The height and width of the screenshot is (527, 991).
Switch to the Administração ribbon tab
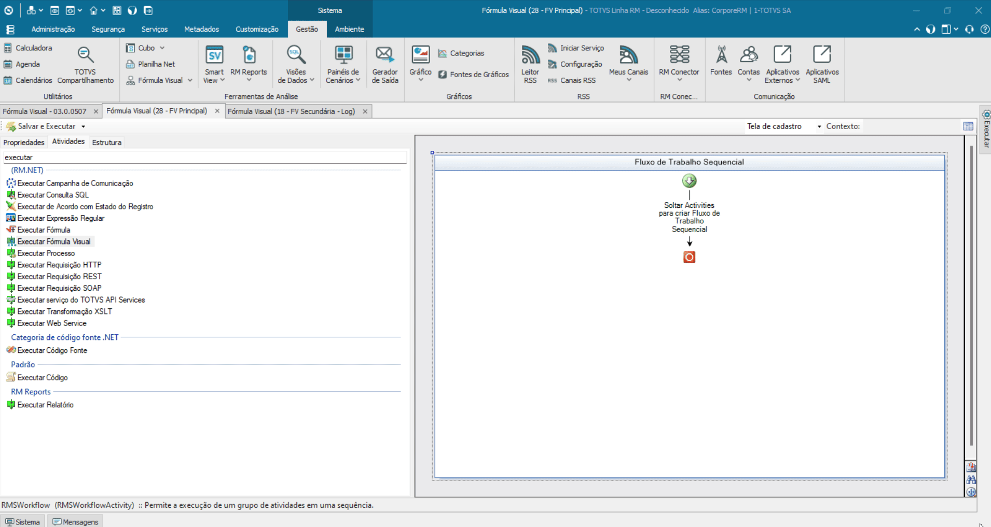click(53, 30)
